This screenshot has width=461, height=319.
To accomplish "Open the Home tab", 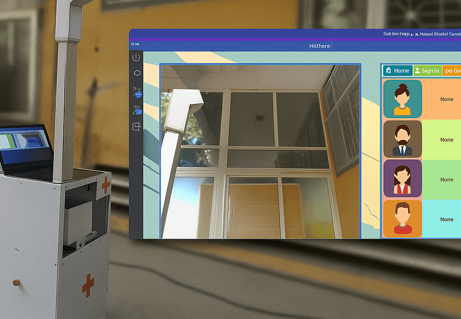I will coord(397,70).
